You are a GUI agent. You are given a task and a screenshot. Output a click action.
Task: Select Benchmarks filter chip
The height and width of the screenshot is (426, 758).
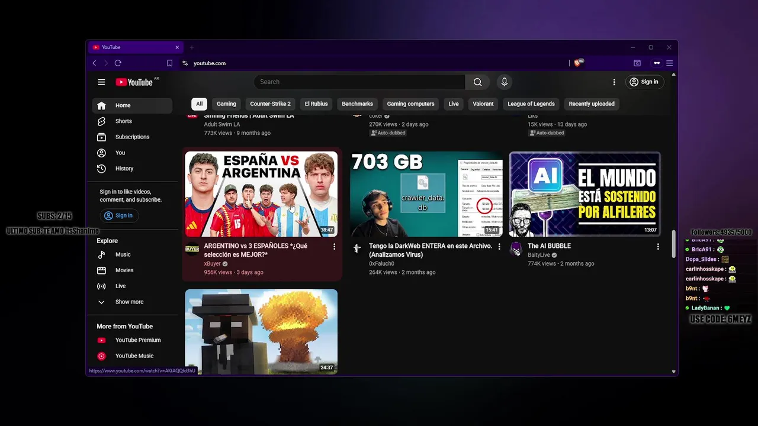(357, 104)
